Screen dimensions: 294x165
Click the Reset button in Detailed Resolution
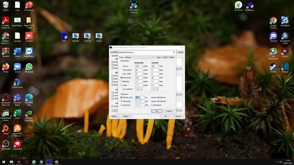pyautogui.click(x=171, y=57)
